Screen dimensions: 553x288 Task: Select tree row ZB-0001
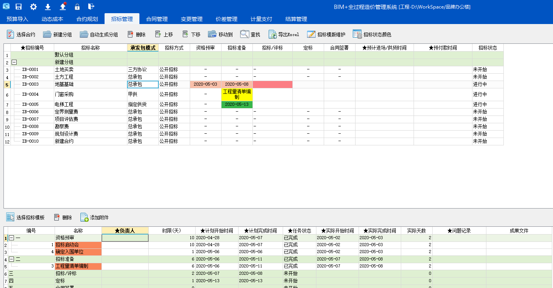(30, 70)
